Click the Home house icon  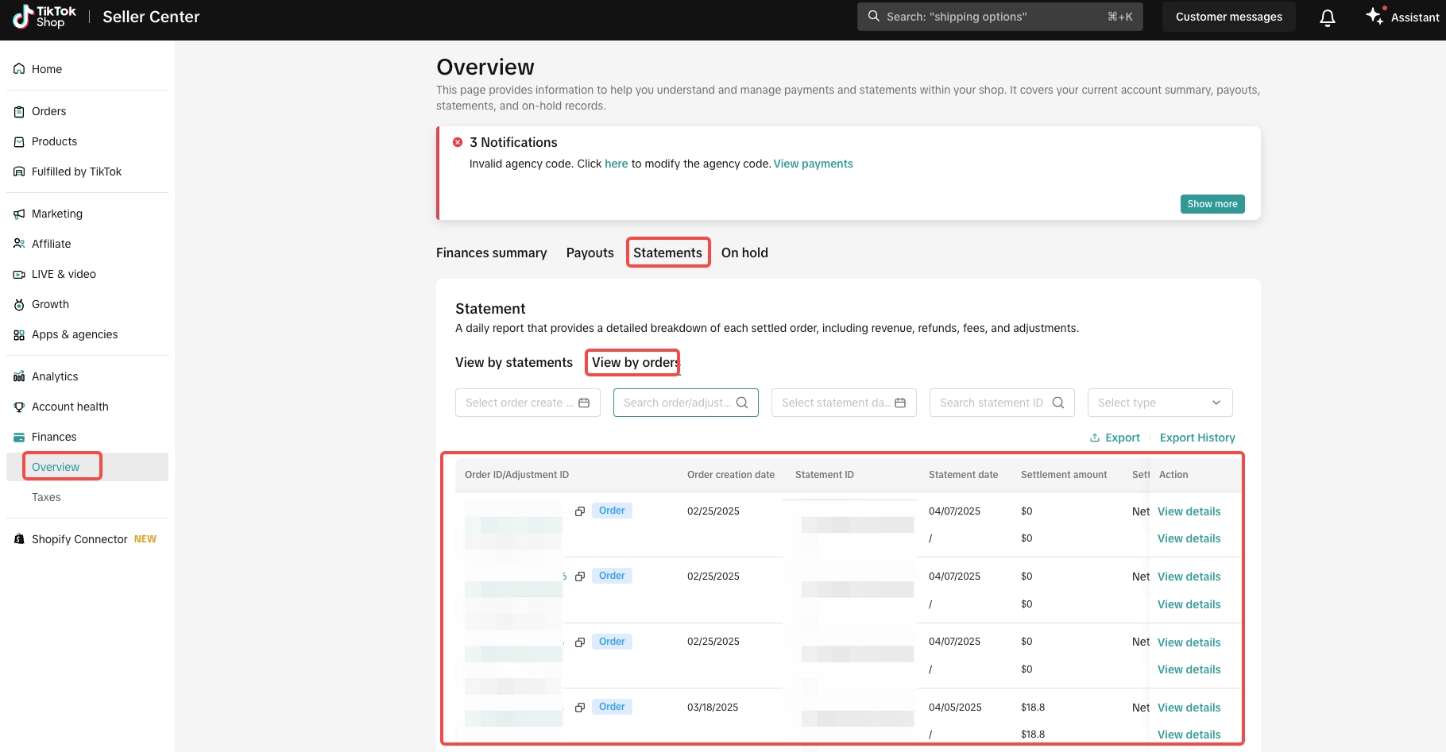coord(19,69)
